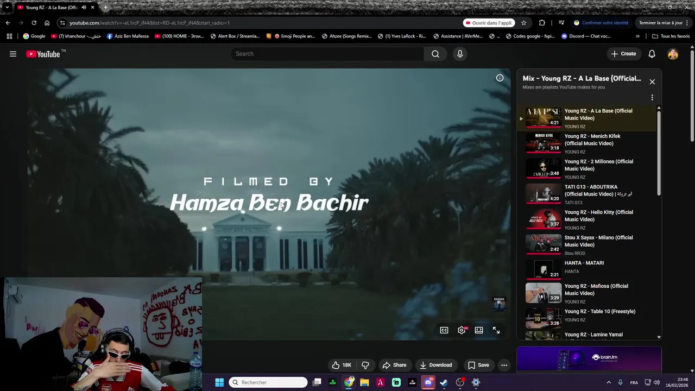Image resolution: width=695 pixels, height=391 pixels.
Task: Dislike the video with thumbs down
Action: (x=365, y=365)
